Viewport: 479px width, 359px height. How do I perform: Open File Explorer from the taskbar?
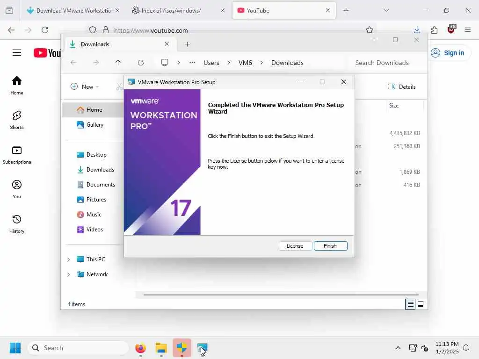(161, 348)
